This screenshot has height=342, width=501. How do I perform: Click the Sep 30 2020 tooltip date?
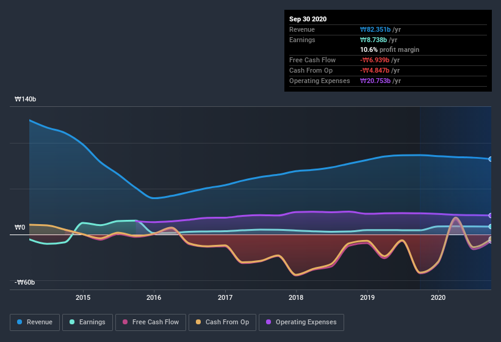click(x=308, y=19)
